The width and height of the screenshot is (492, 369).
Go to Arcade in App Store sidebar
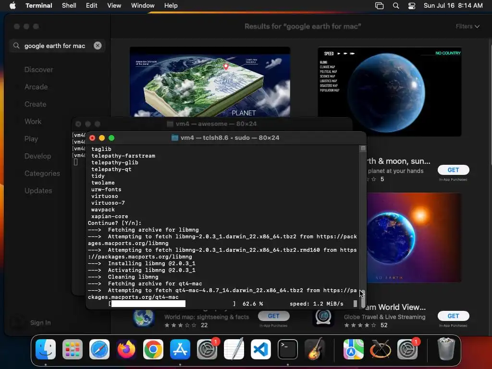click(36, 87)
